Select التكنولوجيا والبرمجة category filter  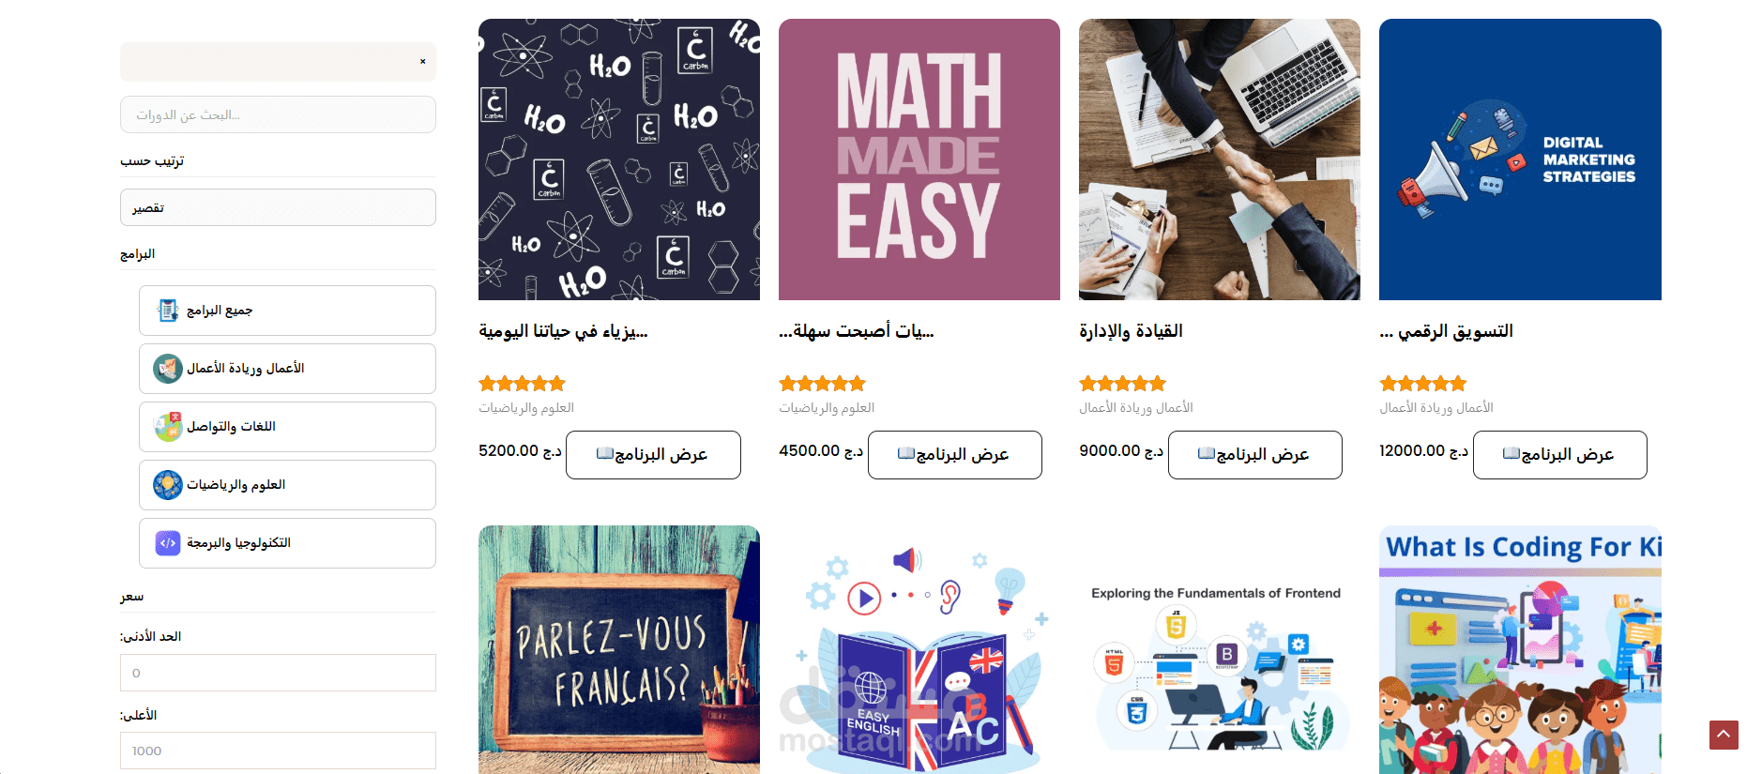[287, 543]
